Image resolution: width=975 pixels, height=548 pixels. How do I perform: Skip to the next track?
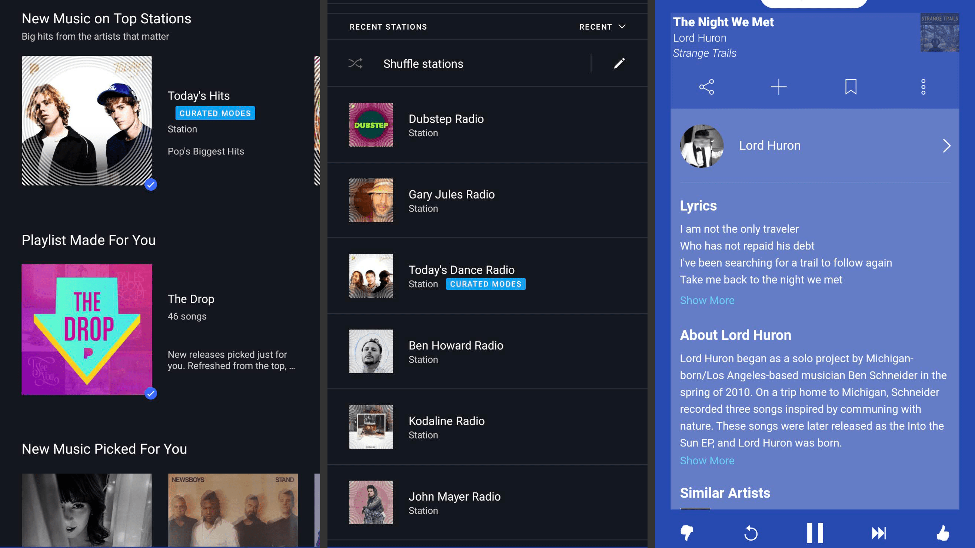tap(878, 533)
